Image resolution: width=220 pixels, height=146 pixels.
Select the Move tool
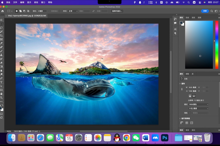tap(1, 20)
